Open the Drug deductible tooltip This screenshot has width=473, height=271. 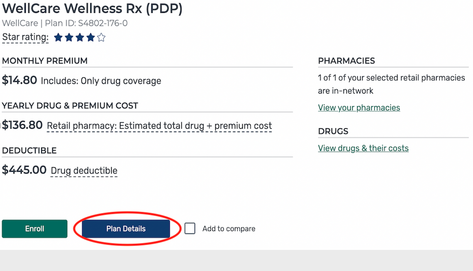[x=84, y=170]
